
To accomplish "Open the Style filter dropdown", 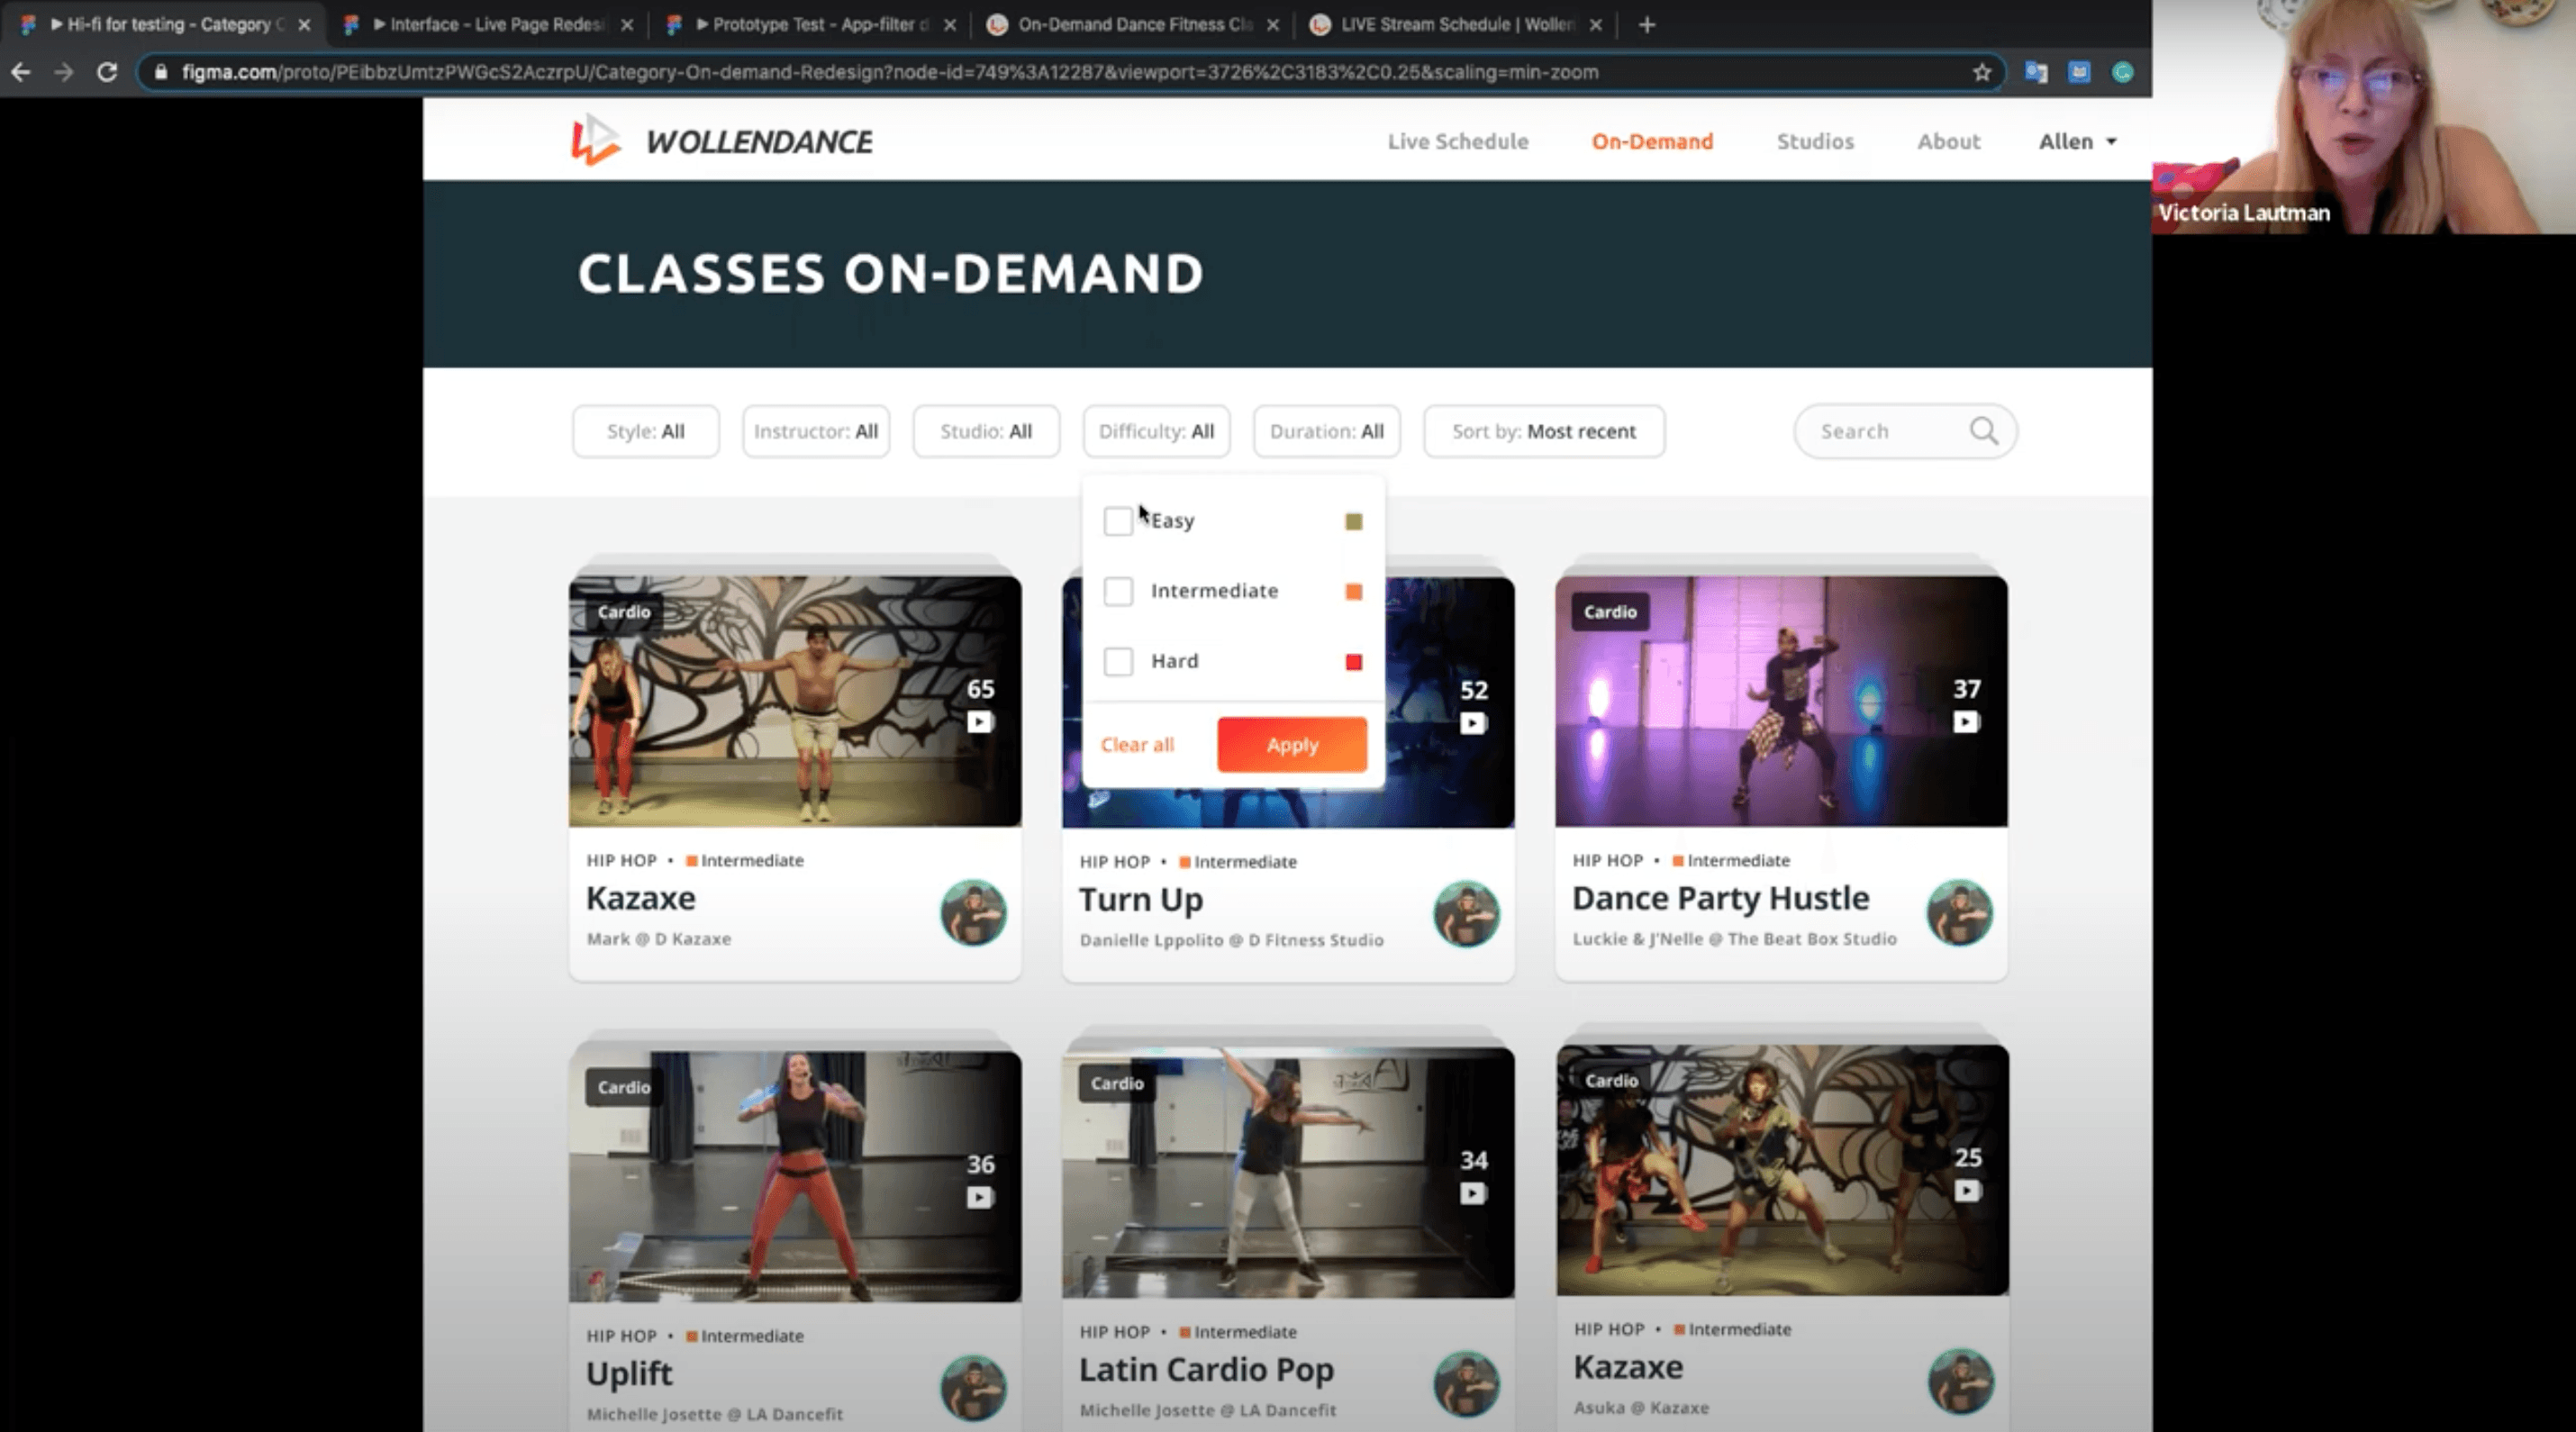I will [645, 431].
